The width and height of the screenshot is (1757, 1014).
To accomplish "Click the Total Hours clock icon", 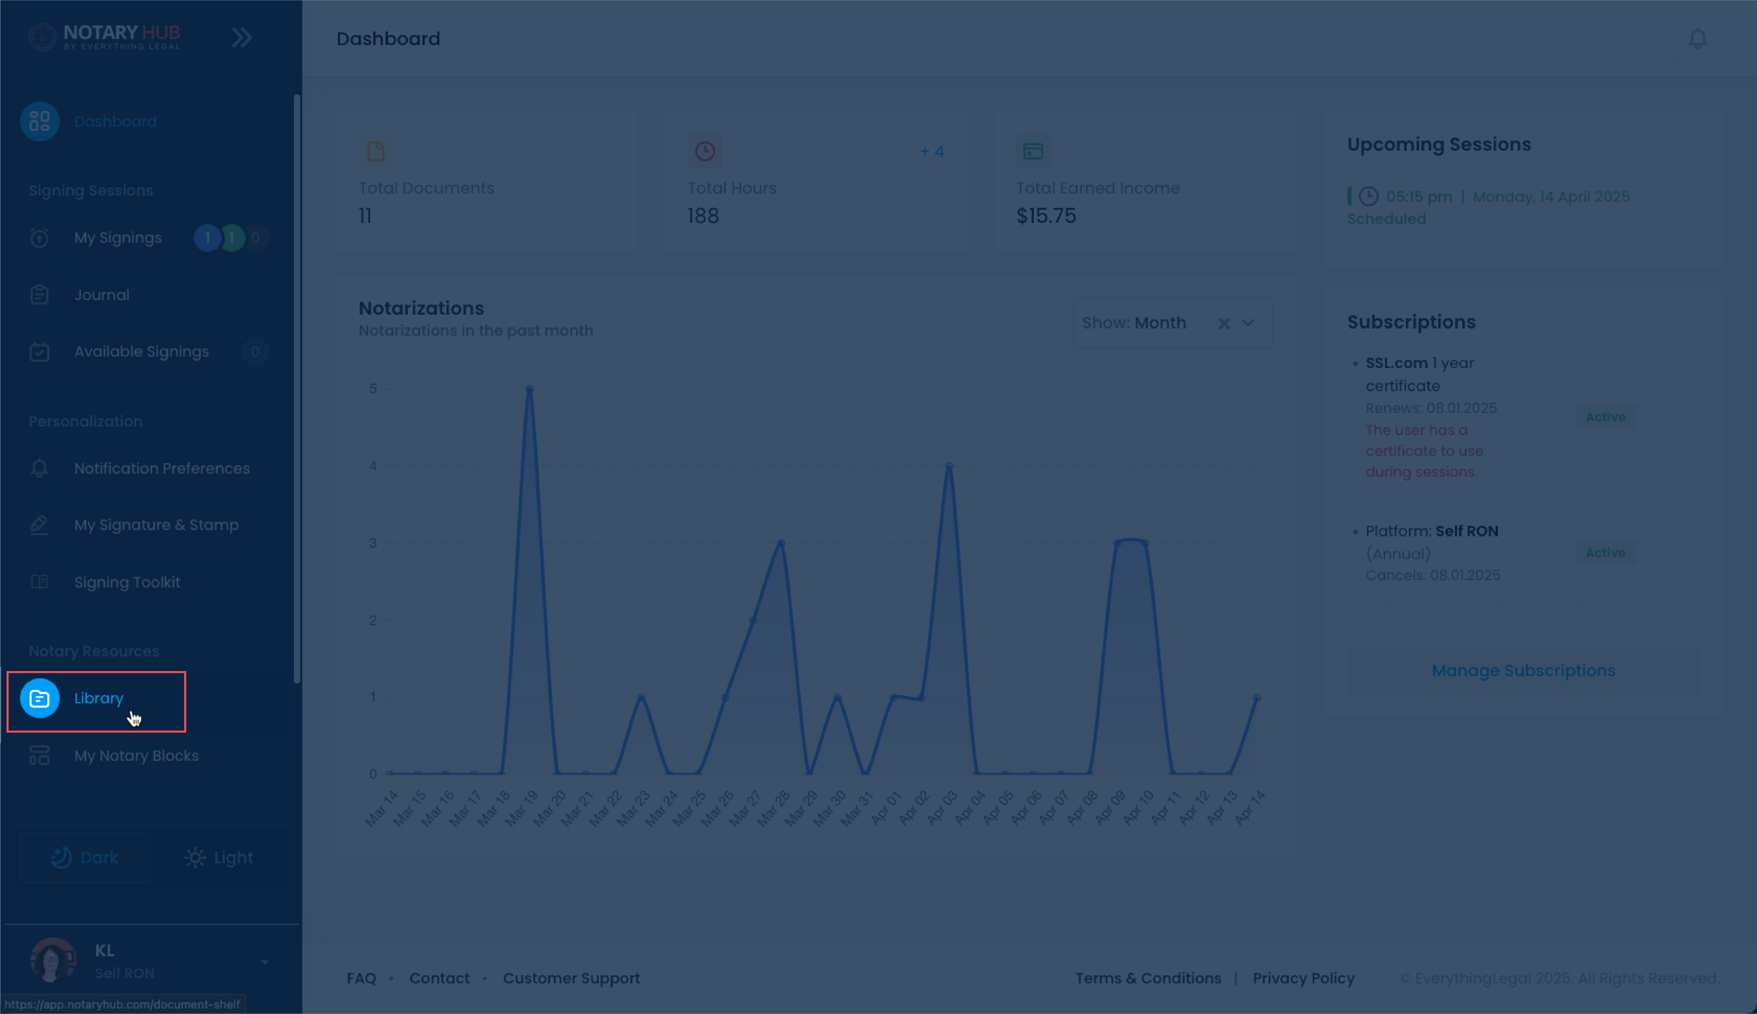I will (705, 151).
